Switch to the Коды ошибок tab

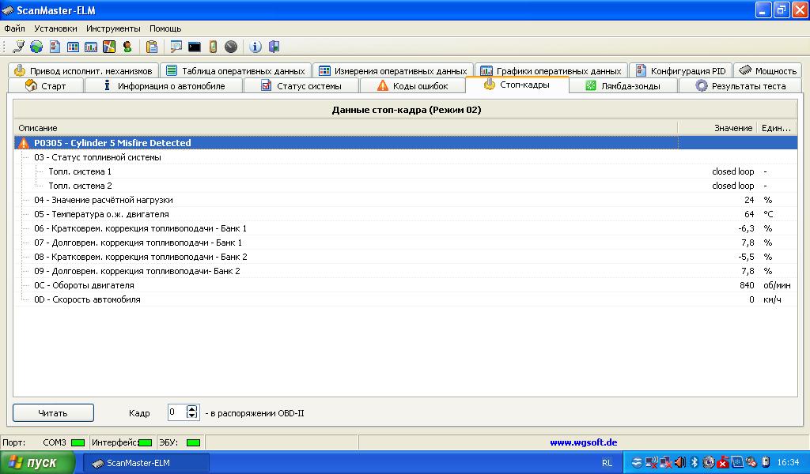(x=412, y=86)
